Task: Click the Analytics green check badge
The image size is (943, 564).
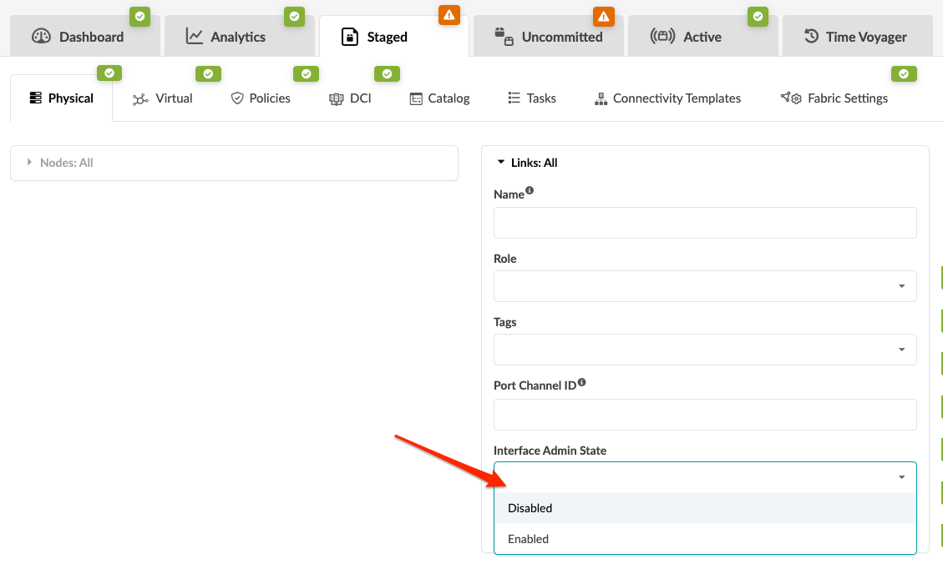Action: (x=294, y=16)
